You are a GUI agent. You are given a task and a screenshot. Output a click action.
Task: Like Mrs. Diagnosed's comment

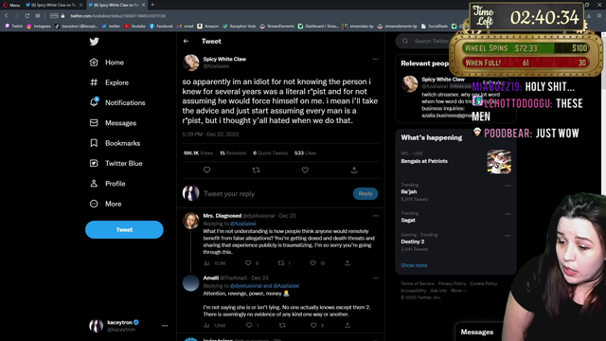click(x=312, y=263)
